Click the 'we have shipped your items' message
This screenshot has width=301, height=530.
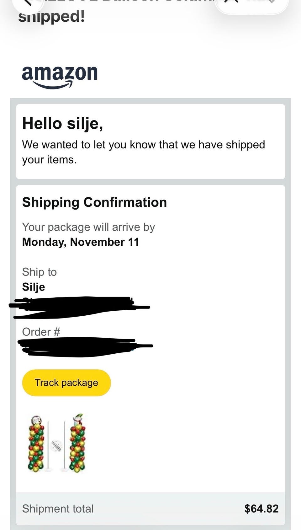[143, 152]
